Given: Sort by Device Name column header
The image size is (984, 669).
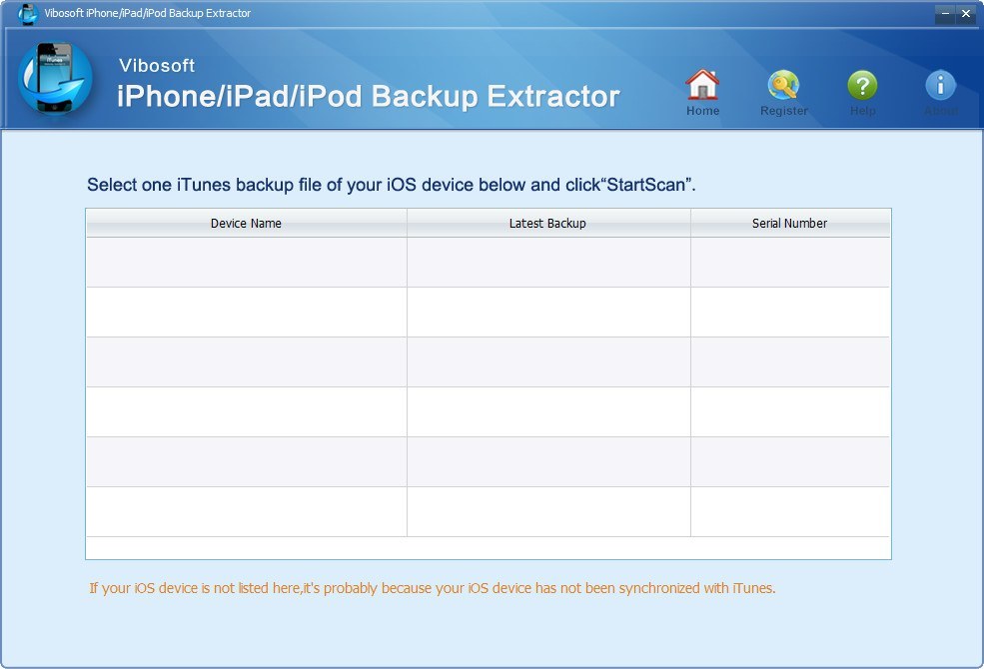Looking at the screenshot, I should click(246, 224).
